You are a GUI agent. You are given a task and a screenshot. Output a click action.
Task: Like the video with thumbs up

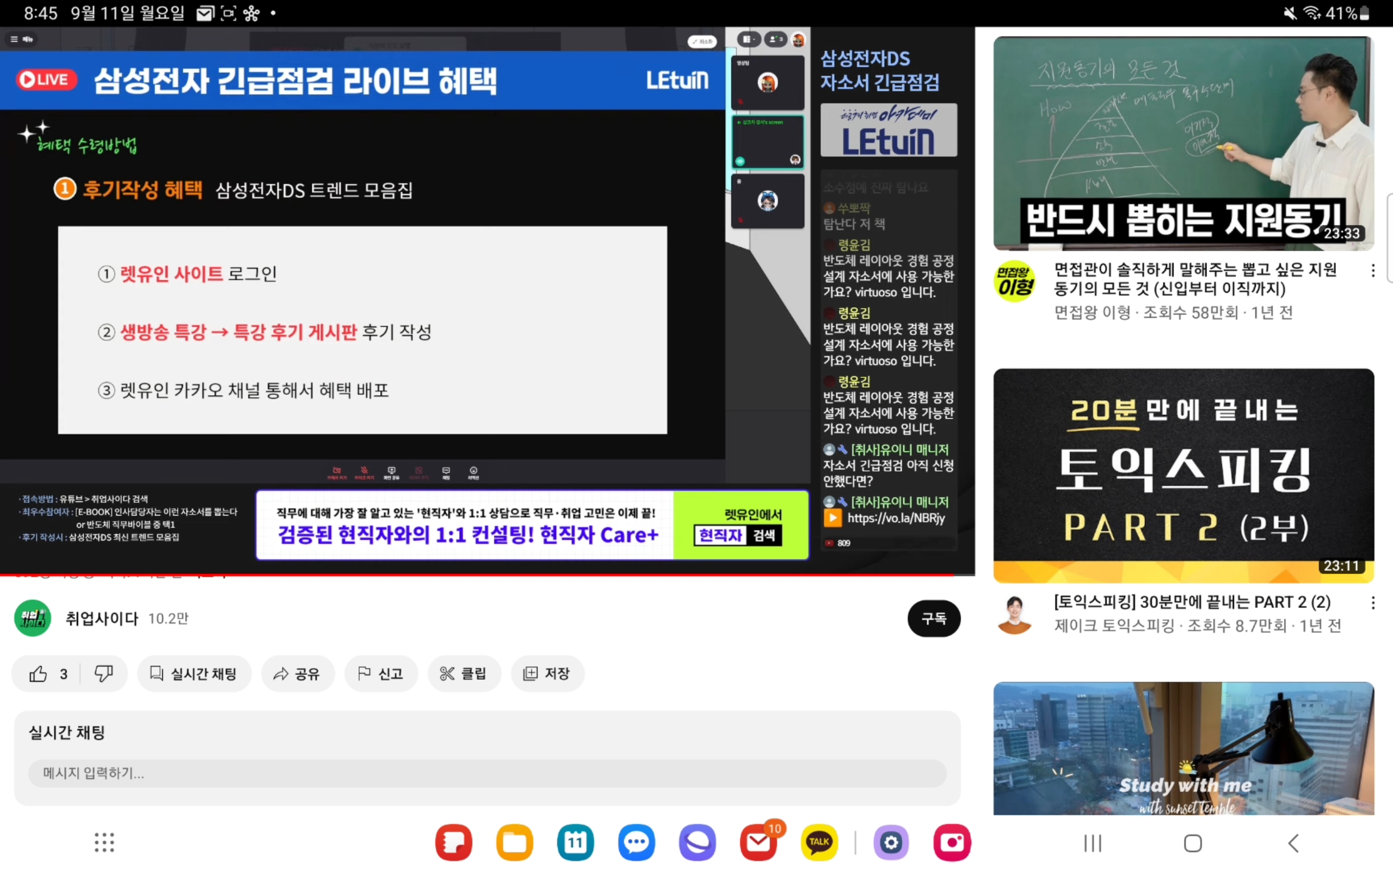click(x=48, y=674)
